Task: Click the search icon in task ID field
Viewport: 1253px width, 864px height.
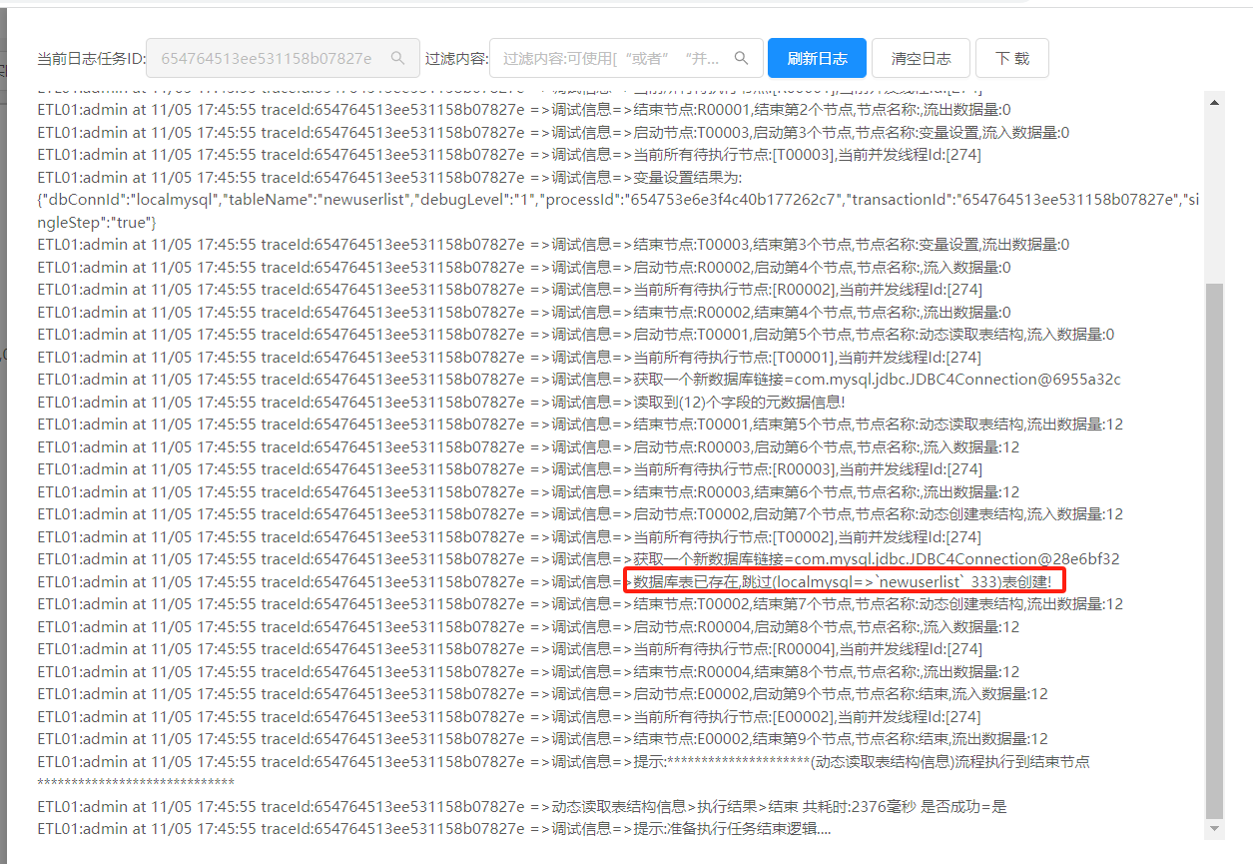Action: 398,59
